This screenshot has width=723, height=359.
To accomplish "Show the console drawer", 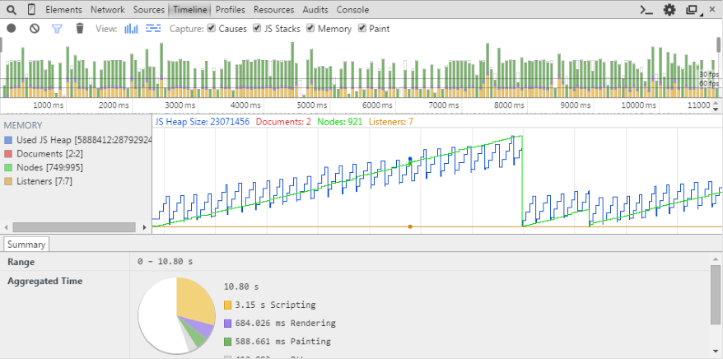I will click(x=647, y=10).
